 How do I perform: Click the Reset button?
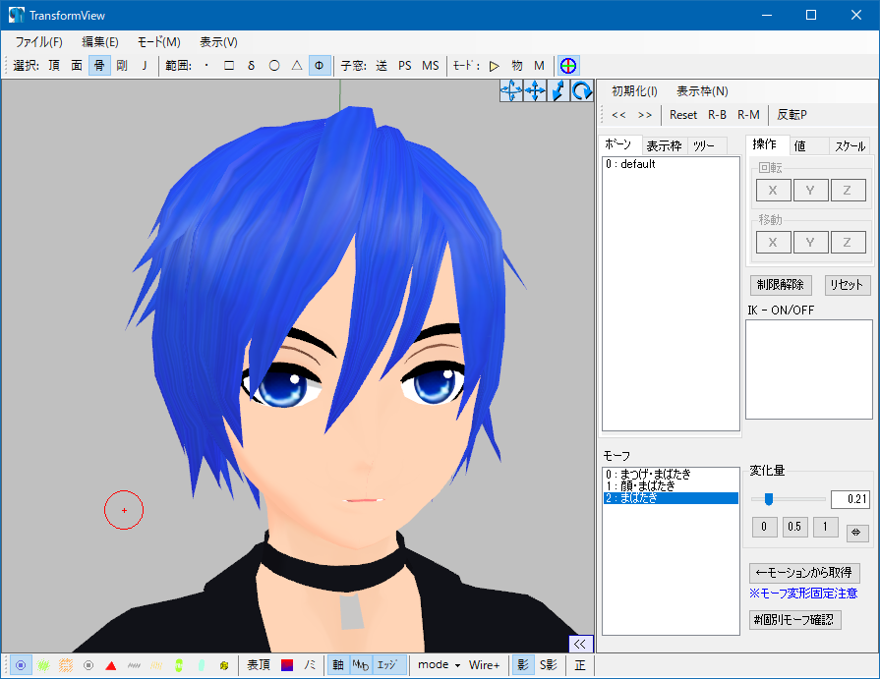point(683,115)
